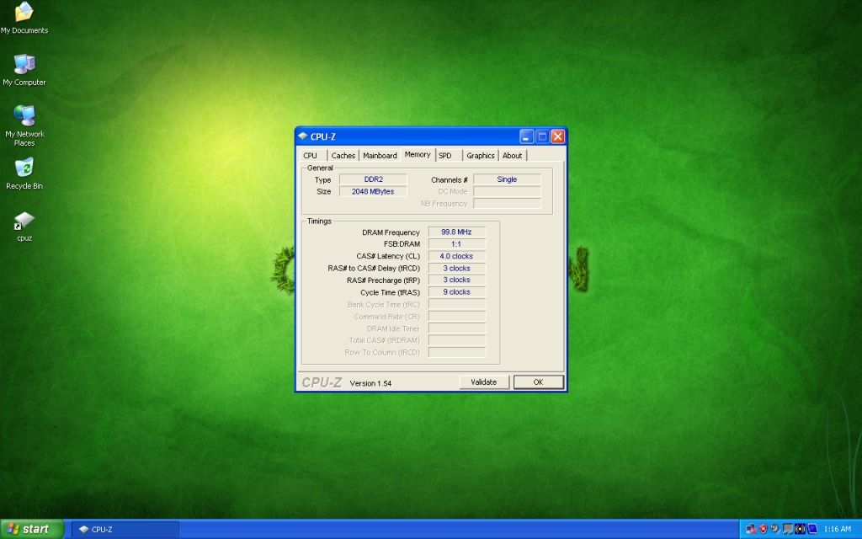862x539 pixels.
Task: Click the blue display tray icon
Action: 812,529
